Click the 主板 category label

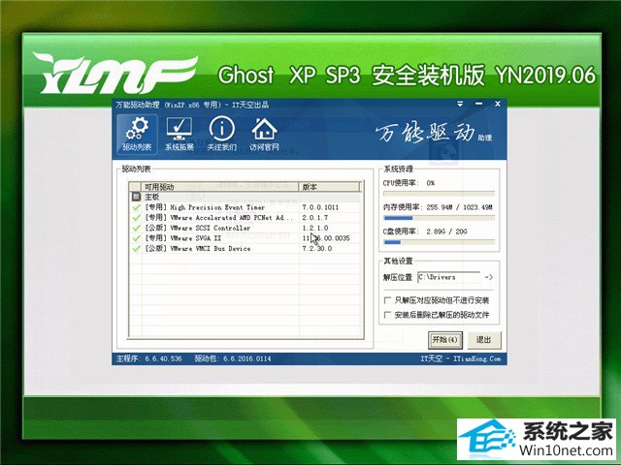point(151,197)
